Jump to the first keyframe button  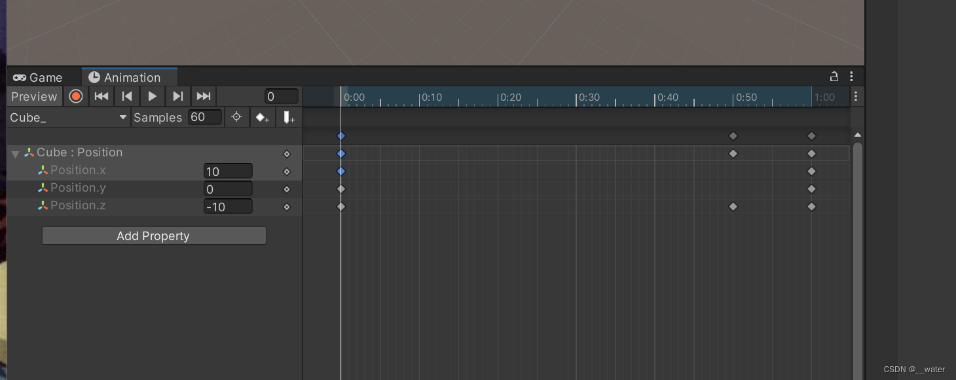click(101, 97)
